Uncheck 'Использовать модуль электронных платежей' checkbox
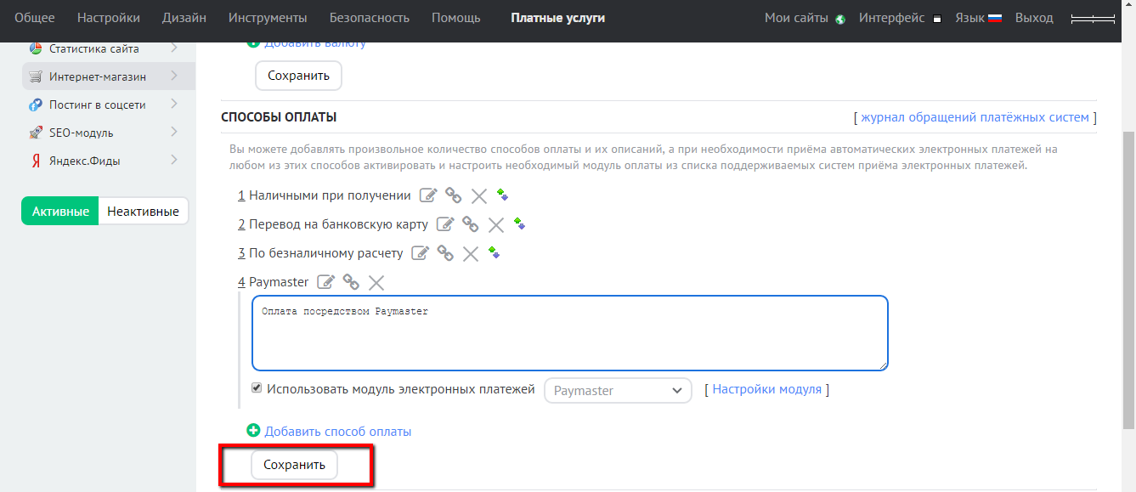 coord(257,388)
